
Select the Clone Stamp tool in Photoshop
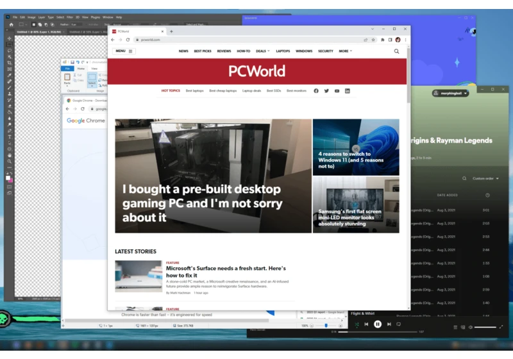coord(10,94)
